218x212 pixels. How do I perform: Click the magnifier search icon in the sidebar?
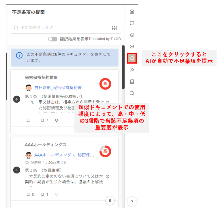click(x=132, y=93)
